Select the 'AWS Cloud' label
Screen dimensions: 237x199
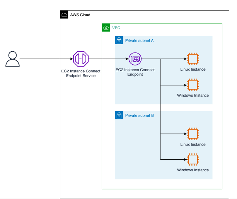pyautogui.click(x=80, y=15)
